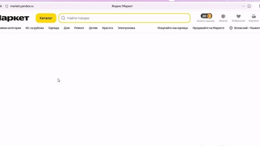The height and width of the screenshot is (146, 260).
Task: Open the Дом category
Action: (67, 28)
